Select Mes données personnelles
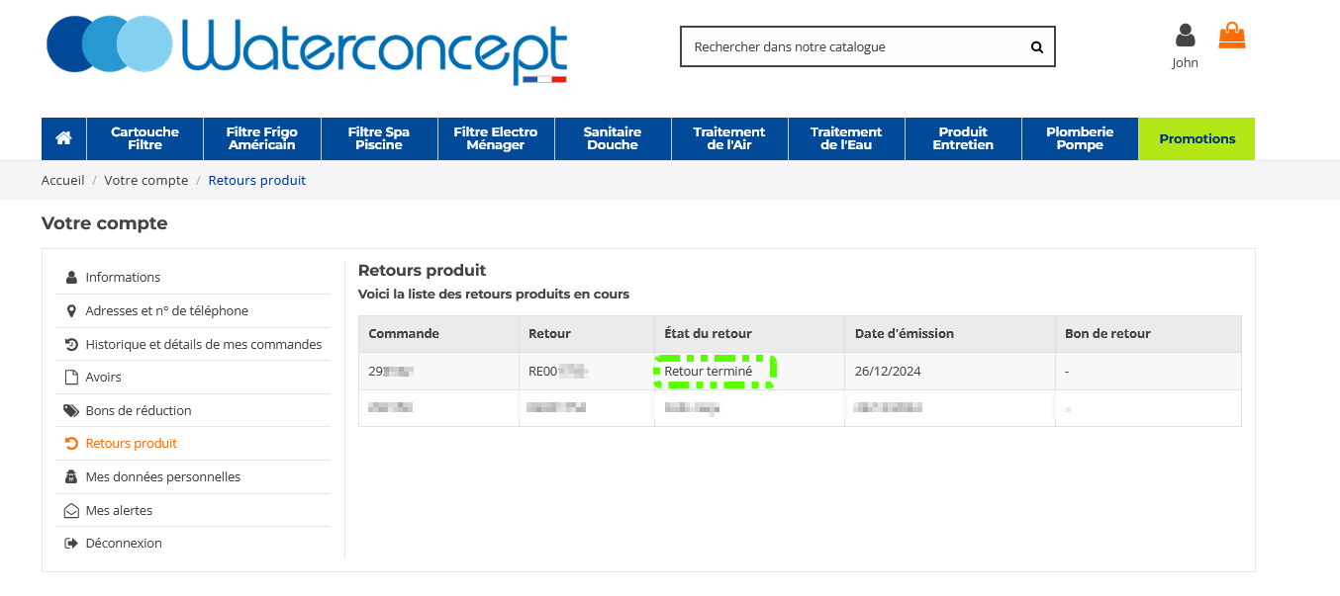Image resolution: width=1340 pixels, height=596 pixels. pyautogui.click(x=162, y=477)
